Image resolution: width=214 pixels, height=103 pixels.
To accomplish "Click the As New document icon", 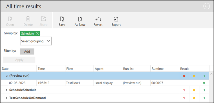I will pos(80,19).
